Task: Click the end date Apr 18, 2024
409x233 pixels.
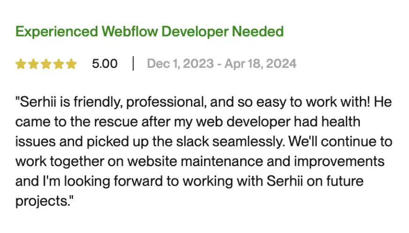Action: [260, 64]
